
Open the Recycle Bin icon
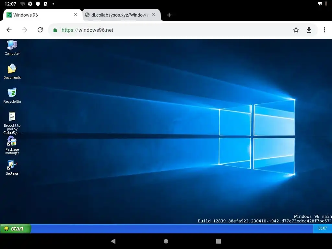click(12, 95)
